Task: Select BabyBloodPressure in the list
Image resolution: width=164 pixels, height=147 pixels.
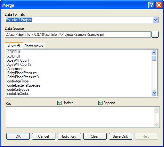Action: click(x=22, y=73)
